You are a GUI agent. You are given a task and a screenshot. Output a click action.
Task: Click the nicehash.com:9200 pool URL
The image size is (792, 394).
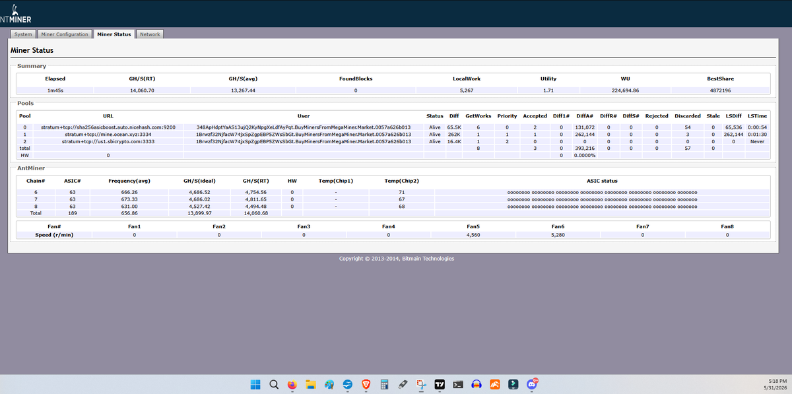[x=108, y=127]
